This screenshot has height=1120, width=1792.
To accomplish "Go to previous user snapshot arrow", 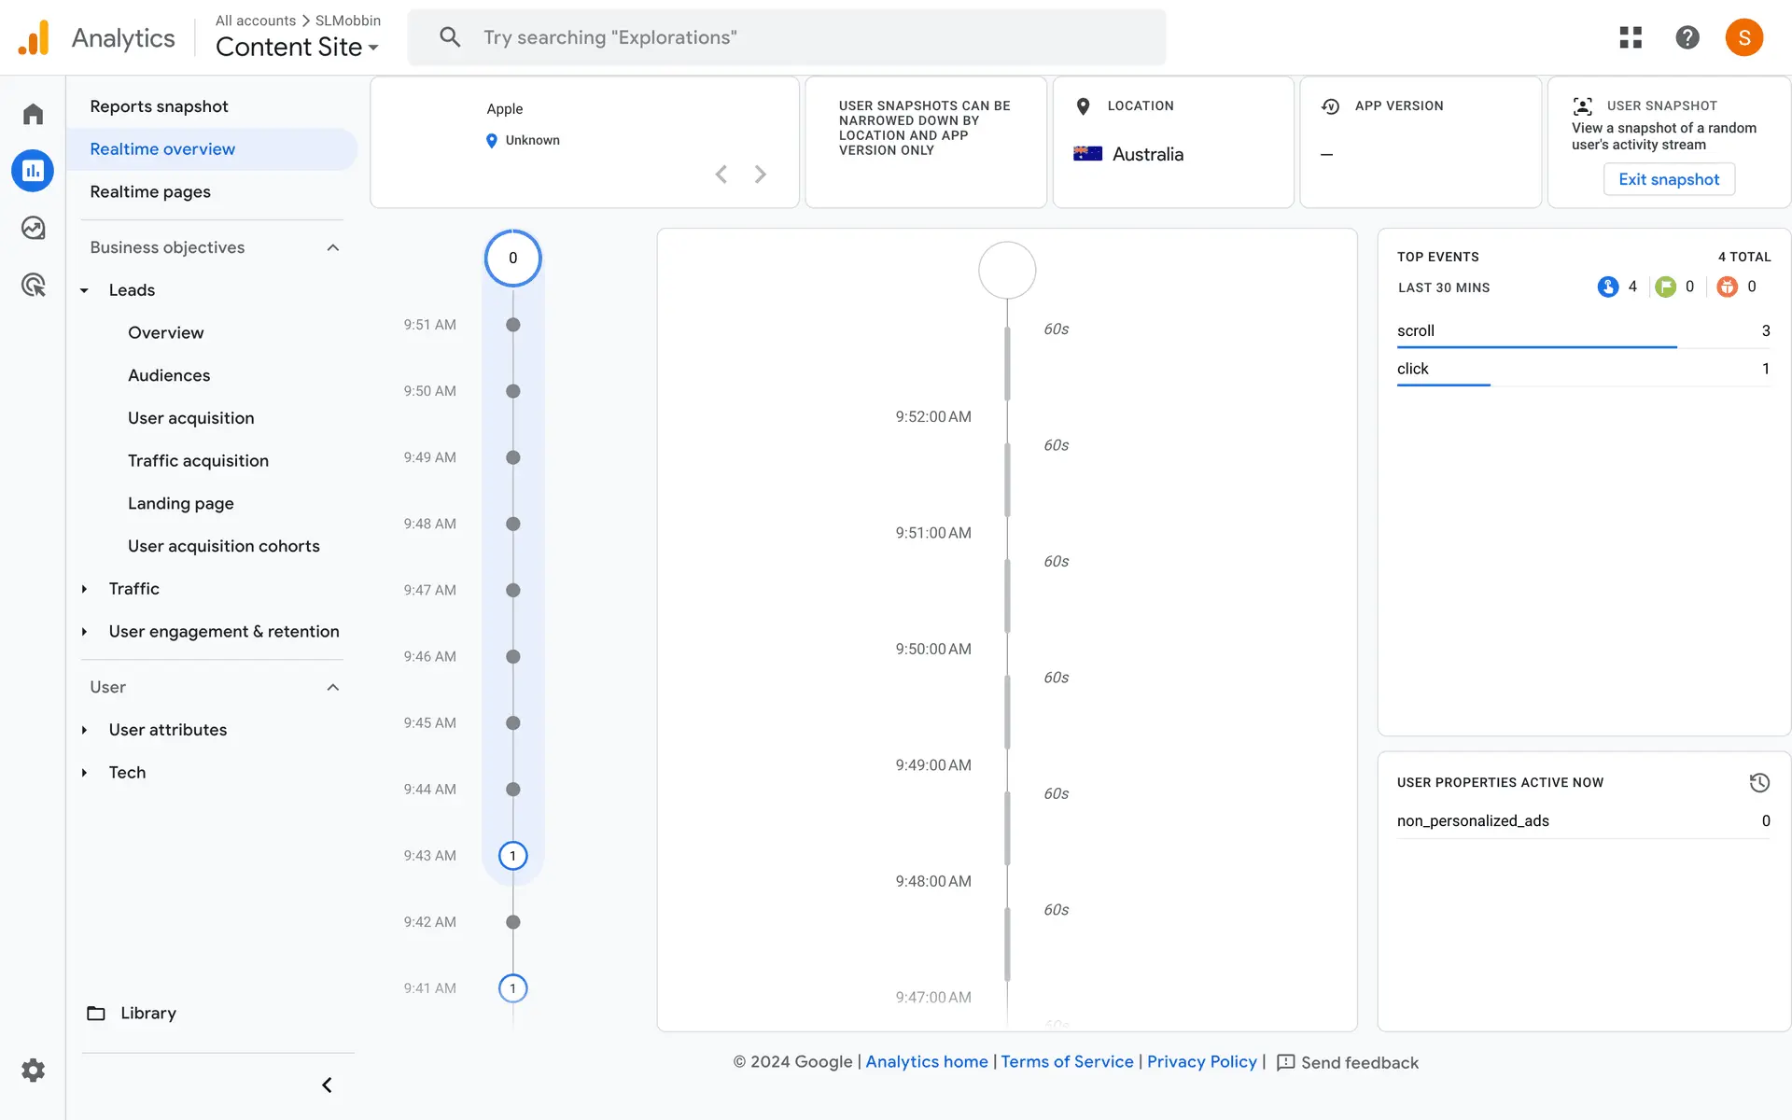I will [x=721, y=175].
